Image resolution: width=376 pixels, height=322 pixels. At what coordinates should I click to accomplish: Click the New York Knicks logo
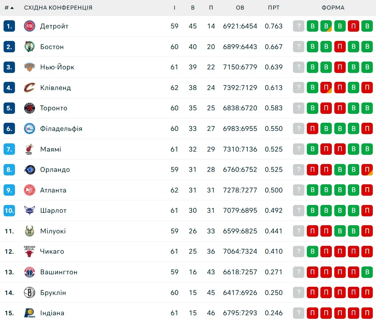[x=30, y=67]
